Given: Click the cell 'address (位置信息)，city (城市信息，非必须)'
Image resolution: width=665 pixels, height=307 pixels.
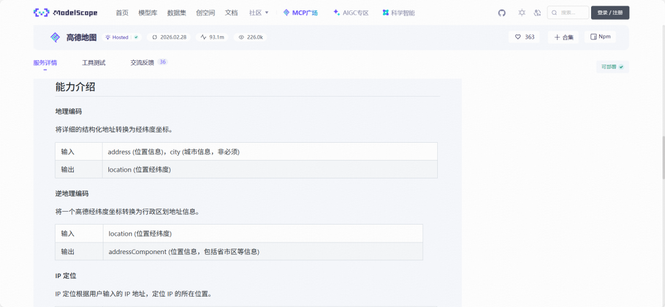Looking at the screenshot, I should (x=270, y=151).
